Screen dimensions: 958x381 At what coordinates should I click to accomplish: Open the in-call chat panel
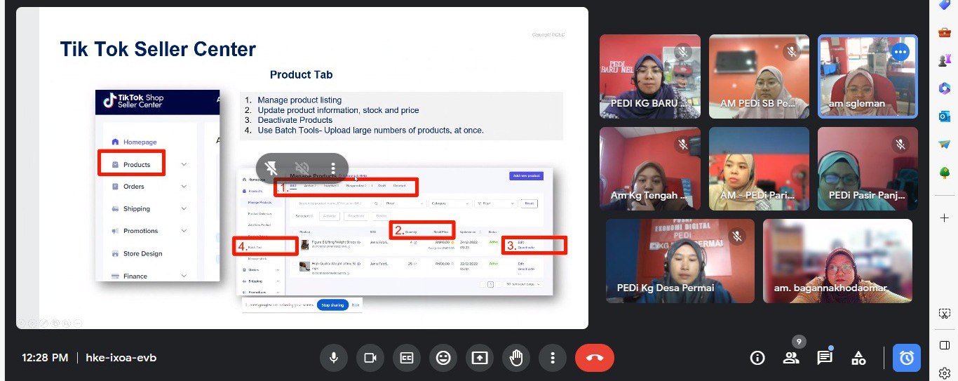pyautogui.click(x=825, y=358)
